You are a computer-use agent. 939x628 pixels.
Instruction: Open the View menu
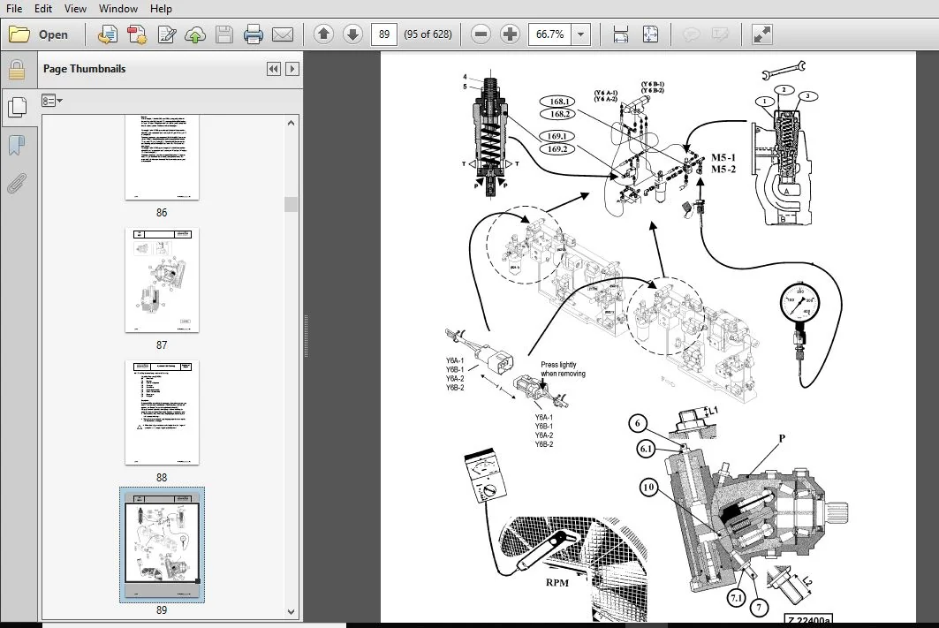tap(75, 8)
